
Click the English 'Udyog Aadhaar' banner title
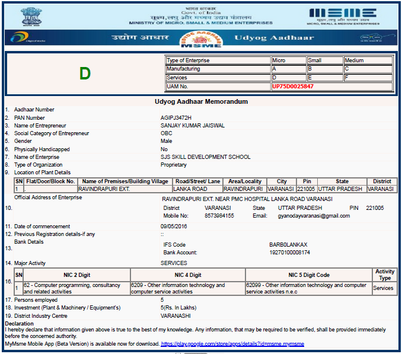point(264,38)
